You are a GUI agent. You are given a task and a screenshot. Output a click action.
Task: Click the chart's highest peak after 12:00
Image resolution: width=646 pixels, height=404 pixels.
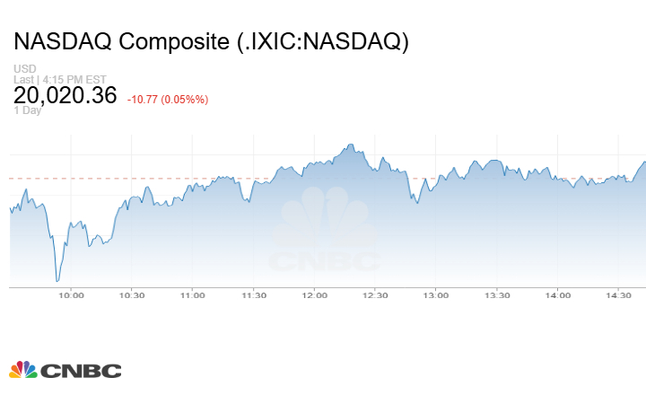pyautogui.click(x=351, y=144)
